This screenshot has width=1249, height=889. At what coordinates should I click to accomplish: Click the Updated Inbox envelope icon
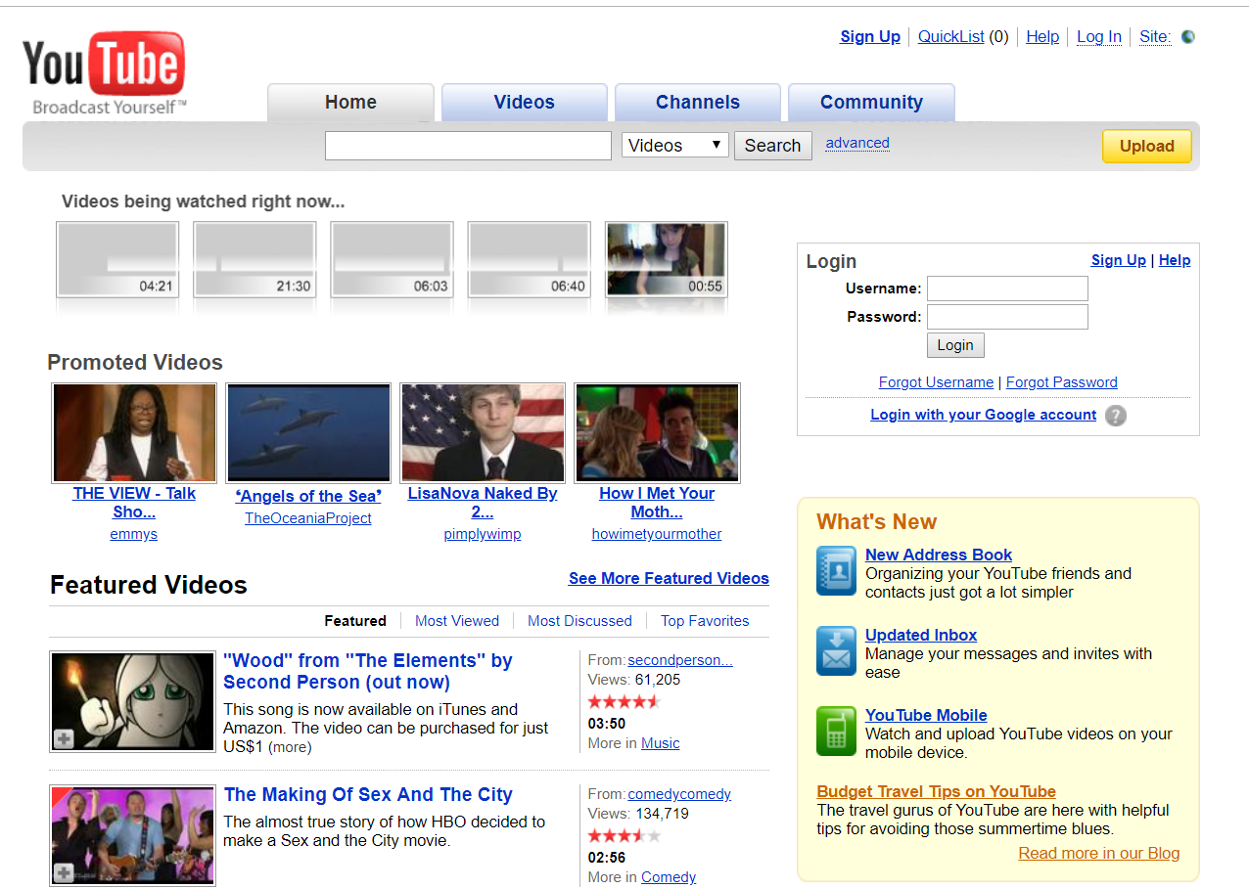click(x=836, y=651)
